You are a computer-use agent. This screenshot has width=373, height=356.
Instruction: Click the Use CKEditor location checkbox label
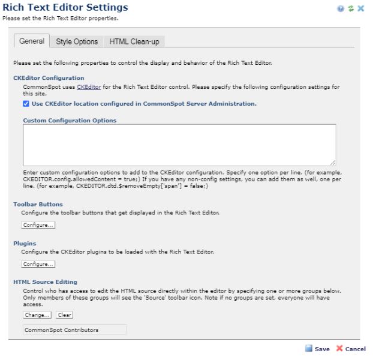144,104
